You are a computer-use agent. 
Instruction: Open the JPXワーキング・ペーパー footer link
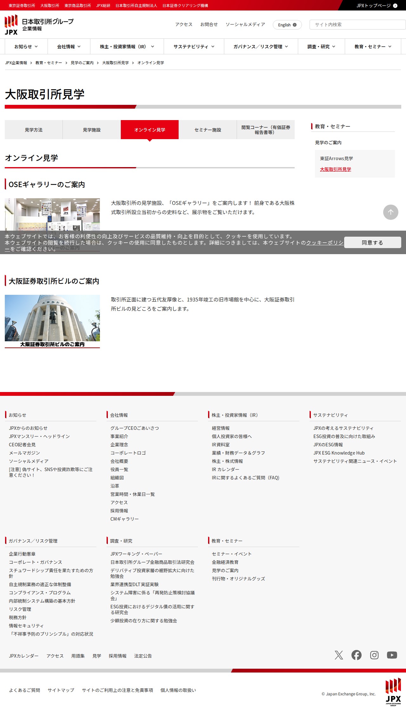(x=136, y=554)
